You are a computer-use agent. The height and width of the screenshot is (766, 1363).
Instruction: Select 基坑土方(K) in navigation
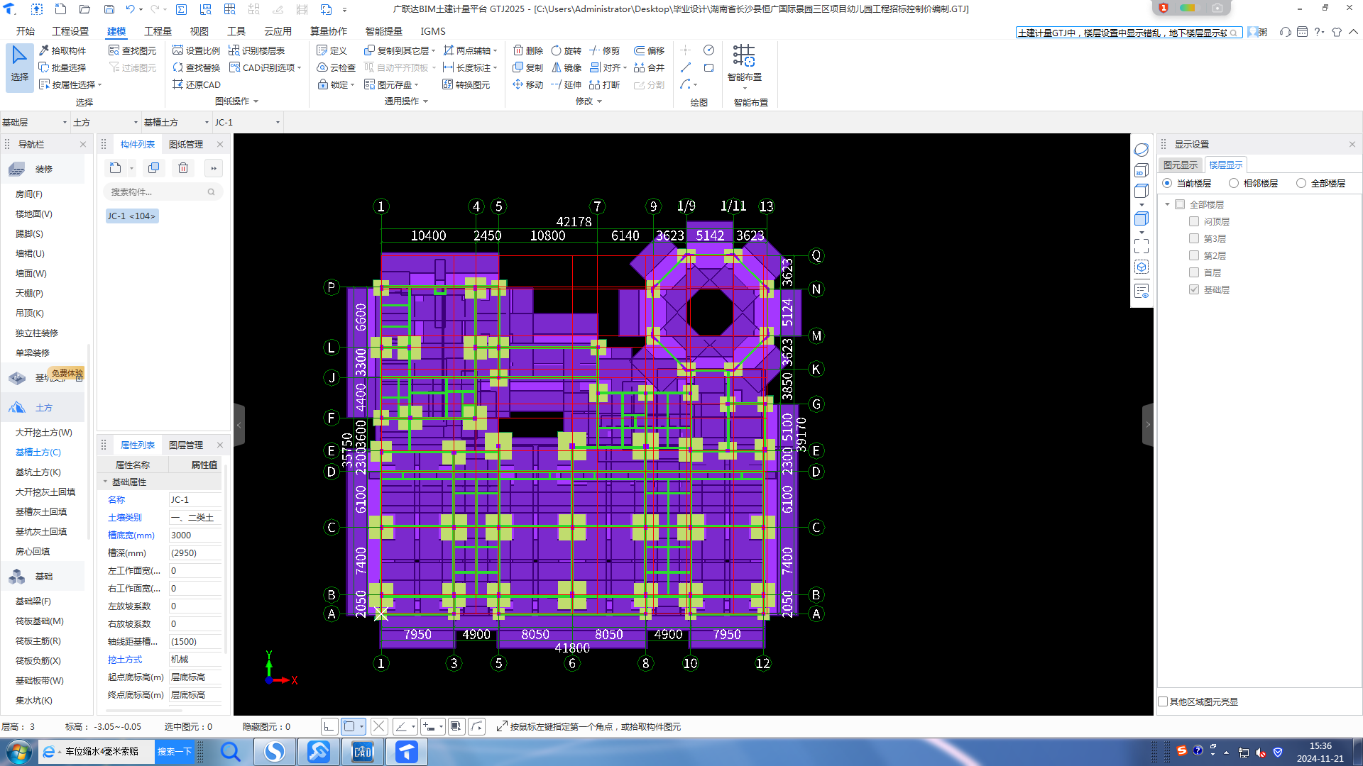point(38,472)
